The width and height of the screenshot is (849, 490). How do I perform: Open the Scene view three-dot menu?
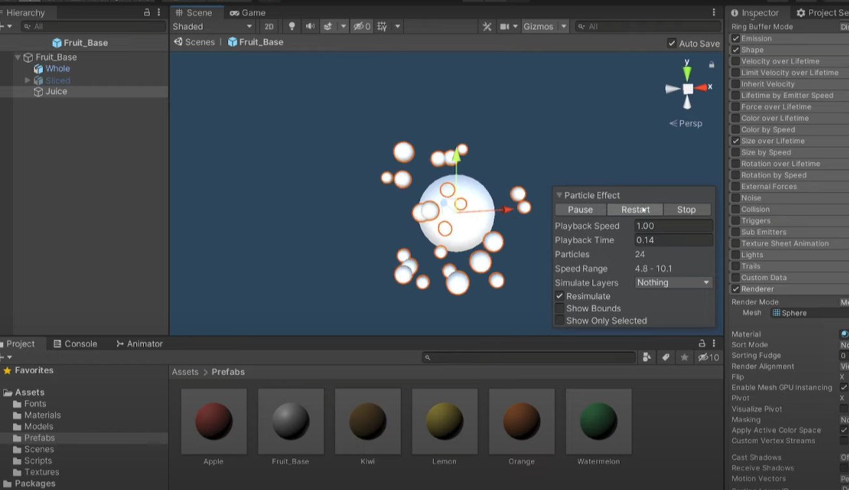point(714,12)
